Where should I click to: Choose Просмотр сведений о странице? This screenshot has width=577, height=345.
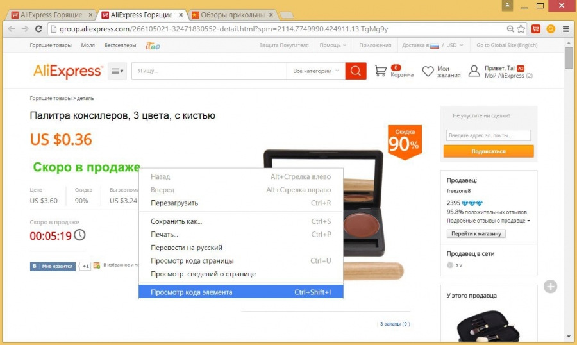(x=240, y=274)
